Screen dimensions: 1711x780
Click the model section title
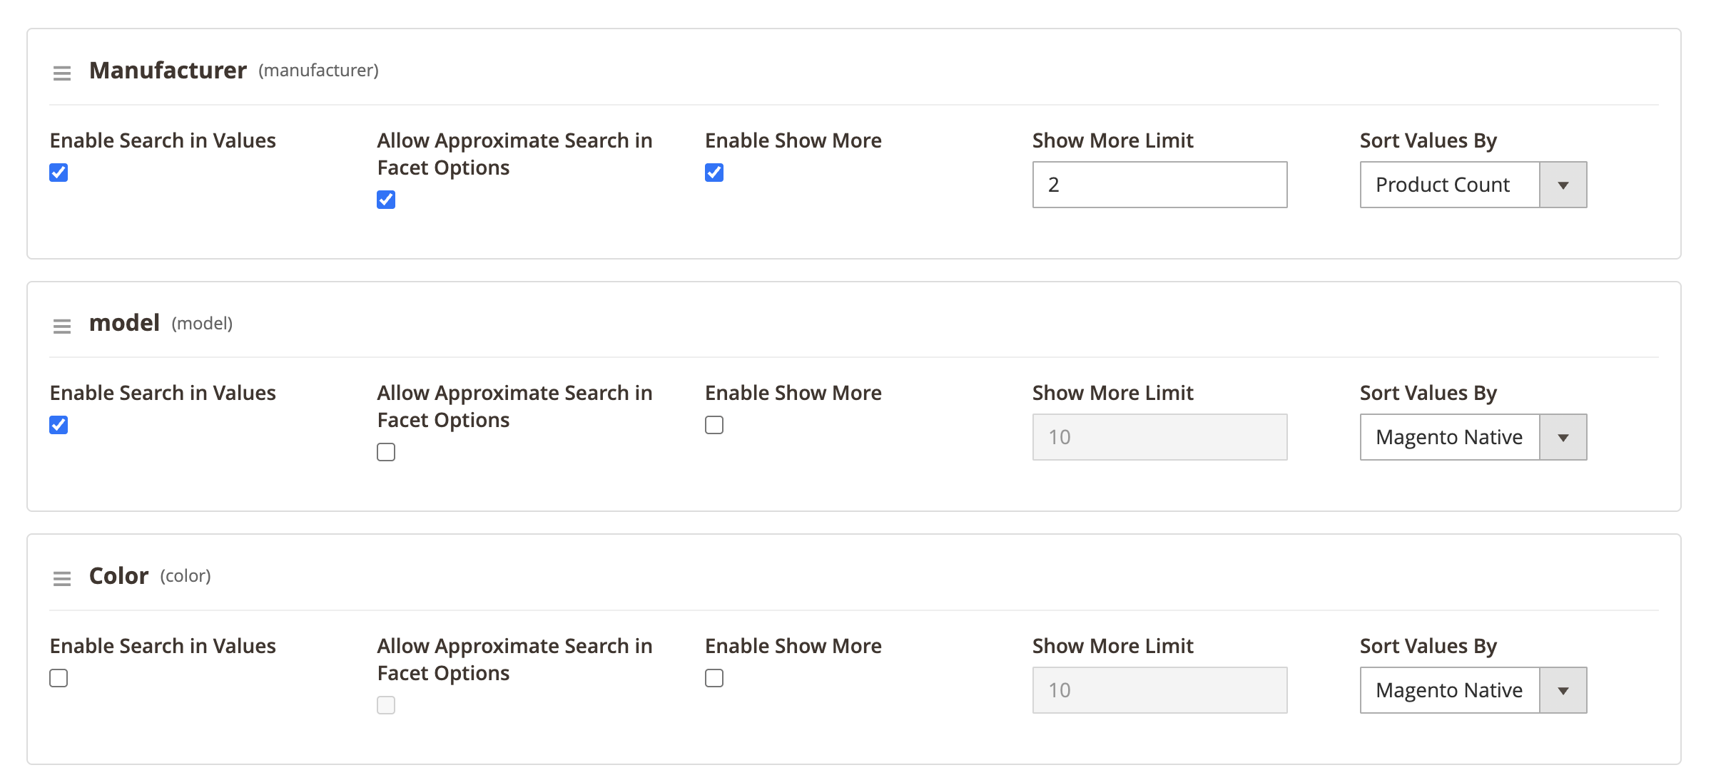124,323
